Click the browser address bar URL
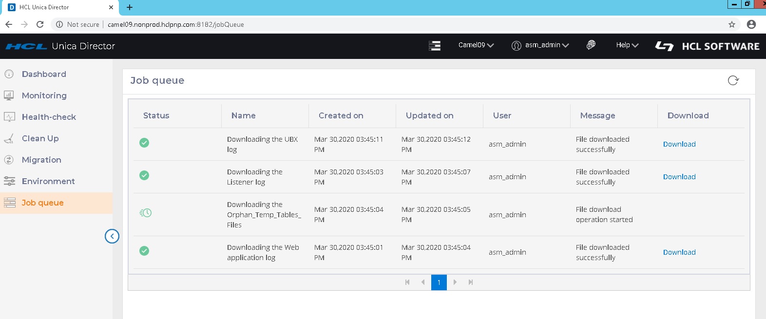The height and width of the screenshot is (319, 766). (175, 24)
